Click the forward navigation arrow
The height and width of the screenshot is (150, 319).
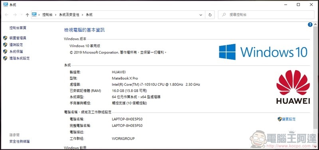[15, 15]
